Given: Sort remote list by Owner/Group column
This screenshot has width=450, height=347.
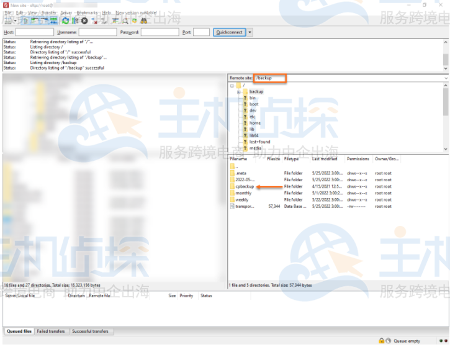Looking at the screenshot, I should coord(387,159).
